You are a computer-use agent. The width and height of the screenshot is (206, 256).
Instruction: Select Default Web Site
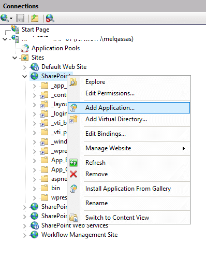coord(64,67)
